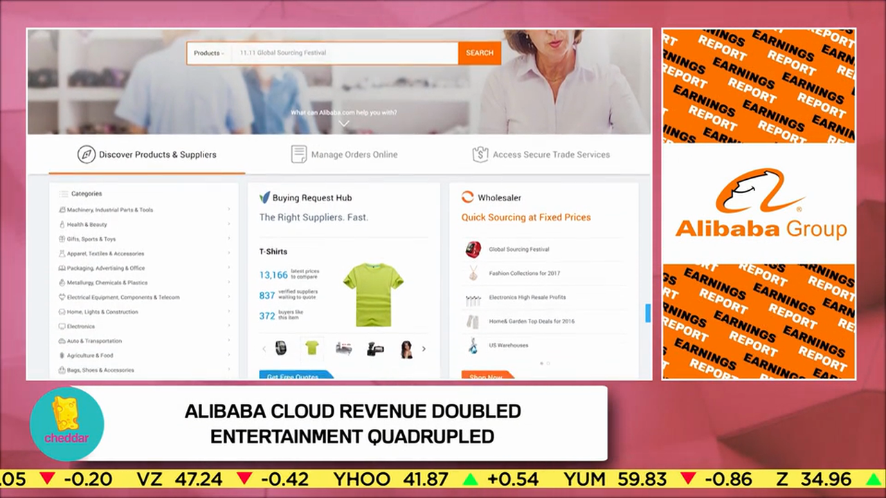Click the Quick Sourcing at Fixed Prices heading

526,217
